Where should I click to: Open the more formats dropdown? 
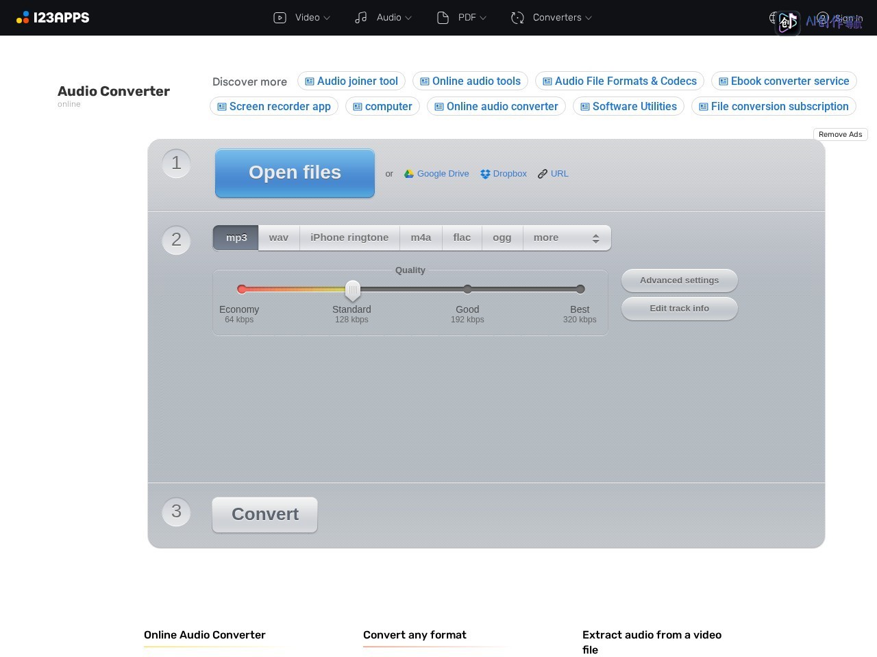567,237
